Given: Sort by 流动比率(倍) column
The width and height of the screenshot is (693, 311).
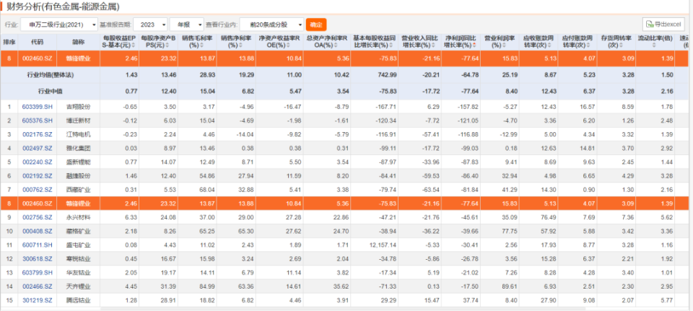Looking at the screenshot, I should [x=655, y=42].
